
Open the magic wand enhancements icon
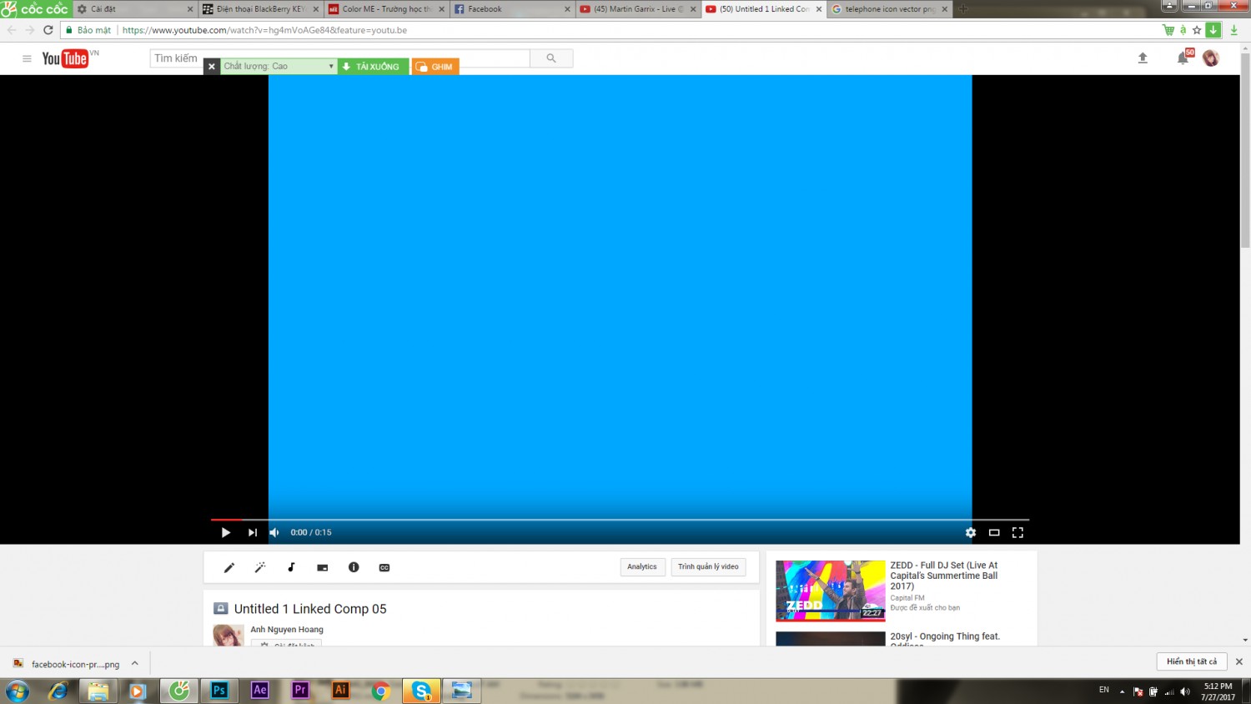point(260,567)
